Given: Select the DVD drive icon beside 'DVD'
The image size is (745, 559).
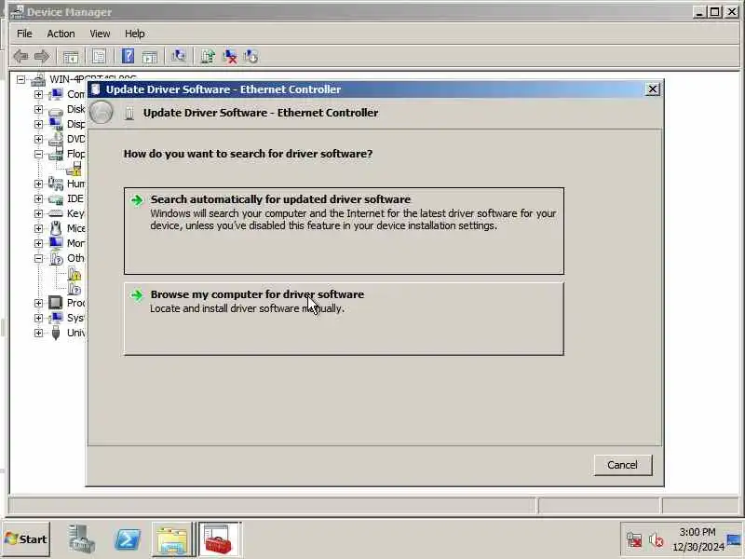Looking at the screenshot, I should (x=56, y=139).
